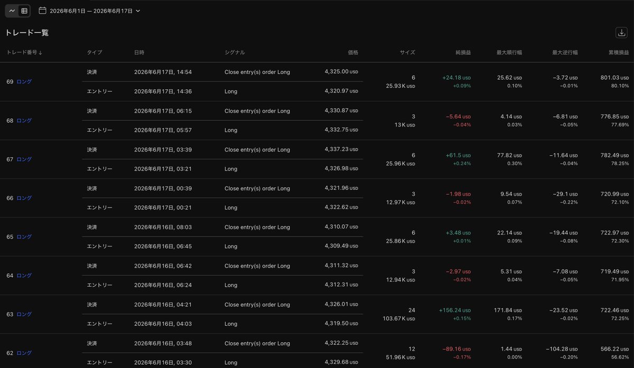The width and height of the screenshot is (634, 368).
Task: Click cumulative profit 566.22 USD
Action: [614, 348]
